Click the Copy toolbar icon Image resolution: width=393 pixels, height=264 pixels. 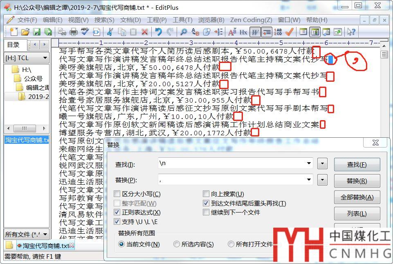[122, 32]
